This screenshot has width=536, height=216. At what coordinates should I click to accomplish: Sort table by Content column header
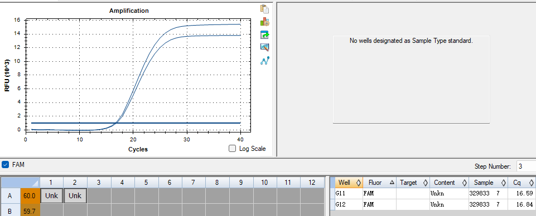tap(449, 183)
